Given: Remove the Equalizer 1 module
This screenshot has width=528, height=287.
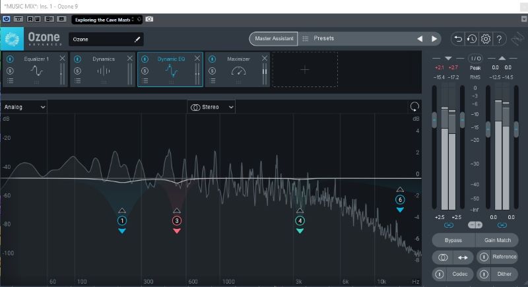Looking at the screenshot, I should [62, 59].
